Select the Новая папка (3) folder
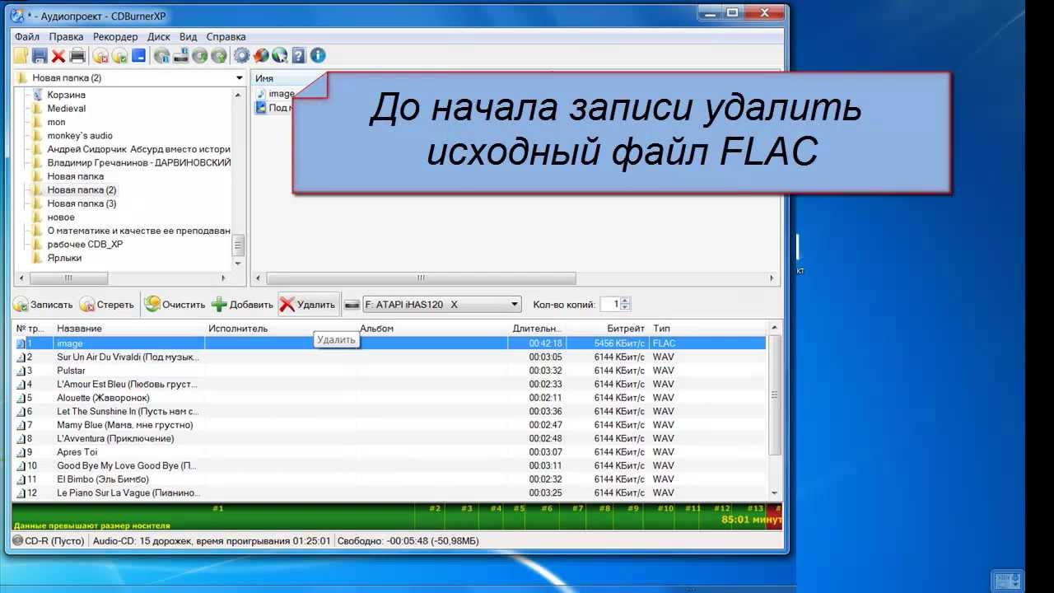Screen dimensions: 1054x593 pyautogui.click(x=82, y=203)
